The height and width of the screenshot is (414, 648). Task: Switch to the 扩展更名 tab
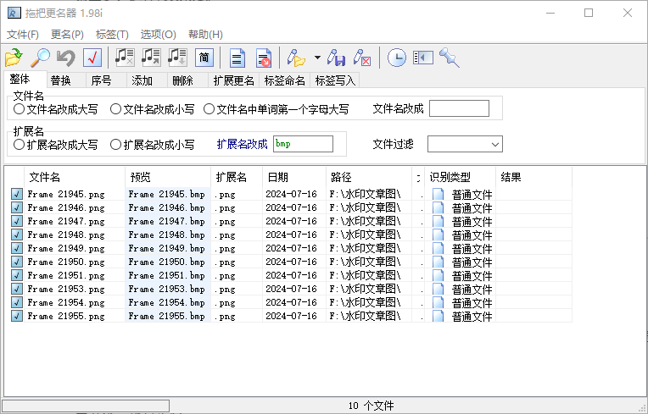click(x=233, y=80)
